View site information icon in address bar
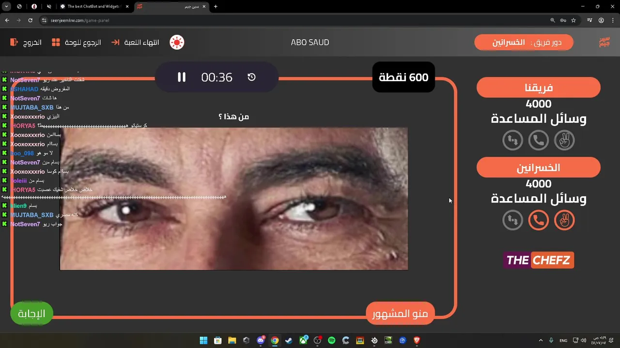Image resolution: width=620 pixels, height=348 pixels. (x=44, y=20)
